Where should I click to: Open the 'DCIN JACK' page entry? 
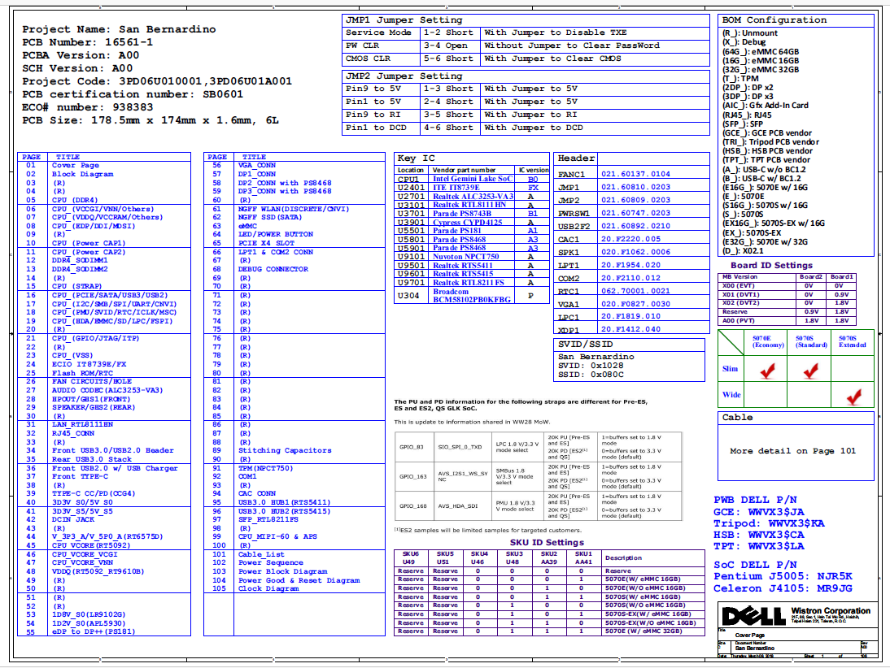pyautogui.click(x=73, y=519)
